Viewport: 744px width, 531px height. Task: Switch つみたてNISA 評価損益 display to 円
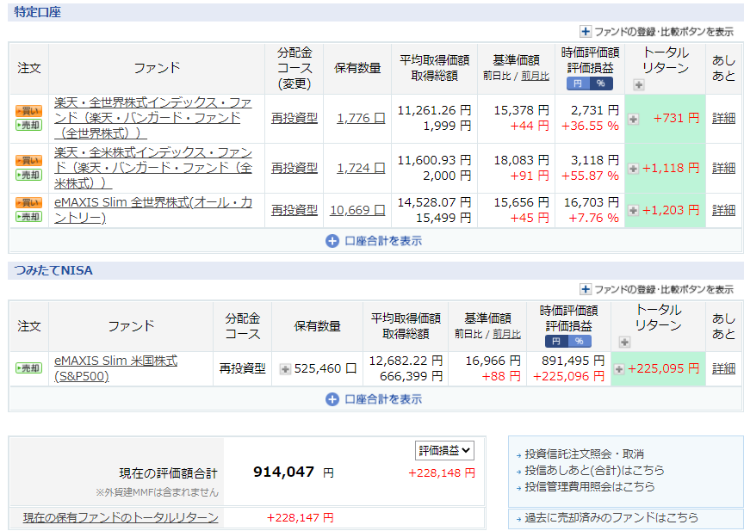click(556, 342)
